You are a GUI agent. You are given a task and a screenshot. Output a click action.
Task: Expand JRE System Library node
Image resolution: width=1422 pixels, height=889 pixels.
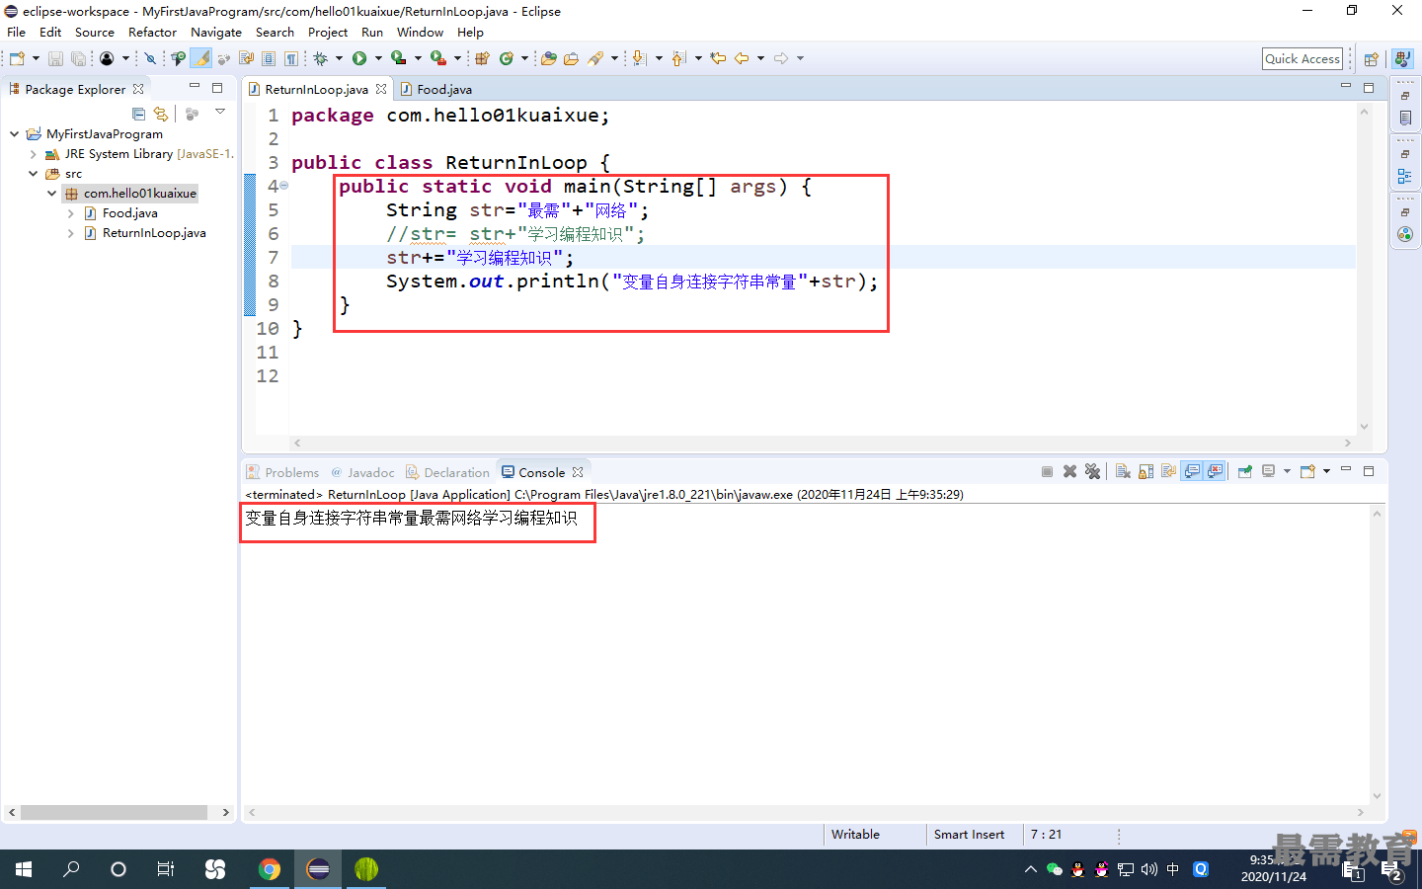33,154
